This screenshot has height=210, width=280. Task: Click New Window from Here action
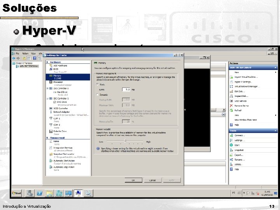245,120
